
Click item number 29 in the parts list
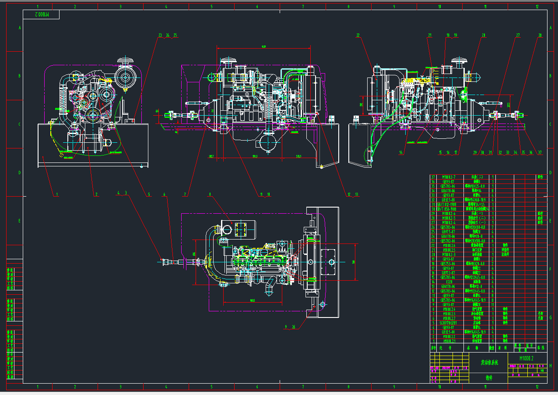[434, 213]
